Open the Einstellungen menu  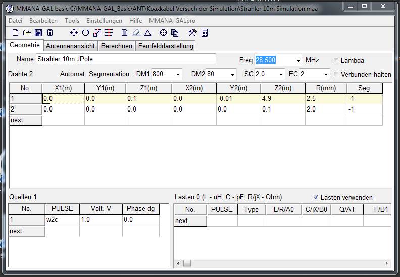pos(104,21)
